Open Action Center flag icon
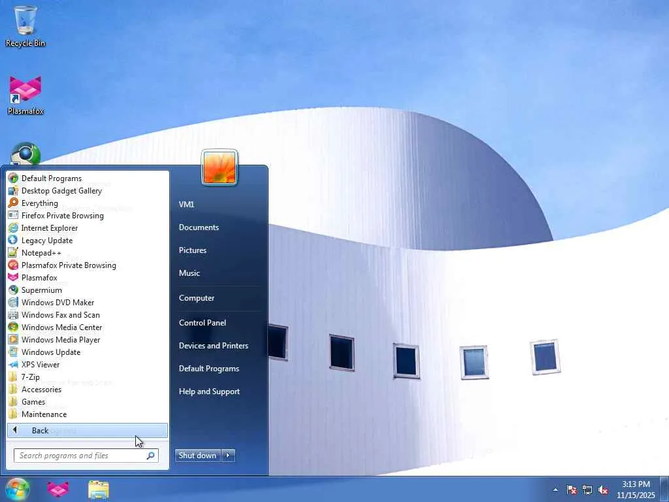This screenshot has height=502, width=669. click(572, 490)
